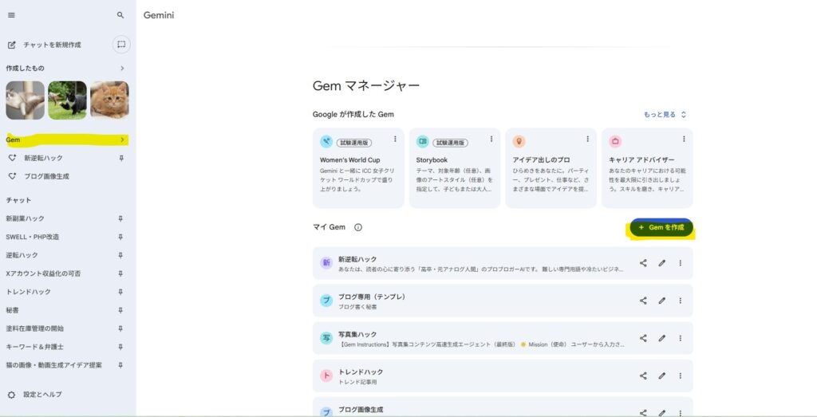Screen dimensions: 817x417
Task: Open the 逆転ハック chat in sidebar
Action: click(22, 255)
